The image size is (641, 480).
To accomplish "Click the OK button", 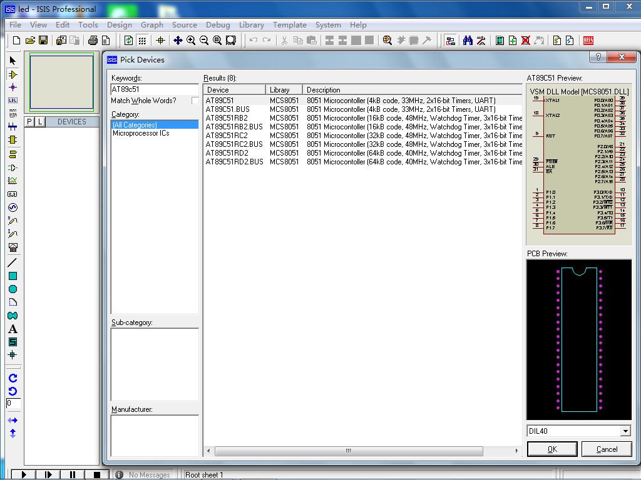I will pos(552,449).
